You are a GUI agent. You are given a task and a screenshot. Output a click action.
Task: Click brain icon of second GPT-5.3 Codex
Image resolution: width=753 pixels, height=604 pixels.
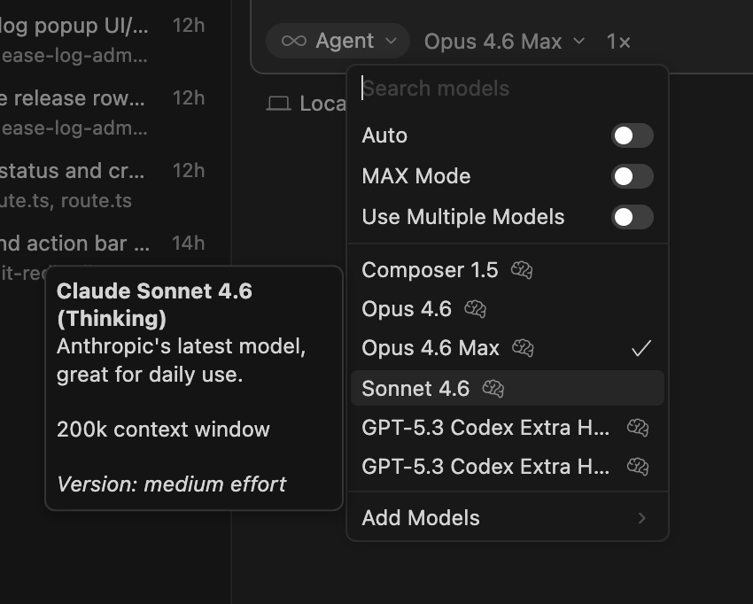pyautogui.click(x=638, y=466)
